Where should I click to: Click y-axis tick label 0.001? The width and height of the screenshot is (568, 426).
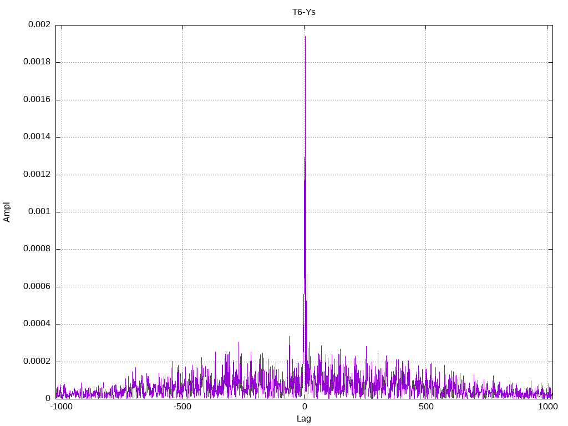(x=39, y=211)
